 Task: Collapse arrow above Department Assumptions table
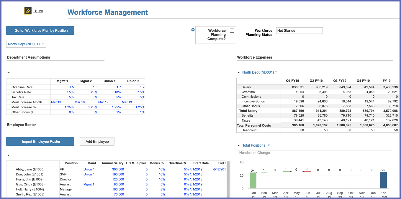(x=9, y=73)
